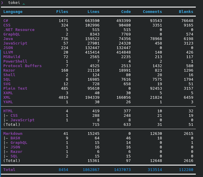
Task: Click the total files value 8454
Action: 63,170
